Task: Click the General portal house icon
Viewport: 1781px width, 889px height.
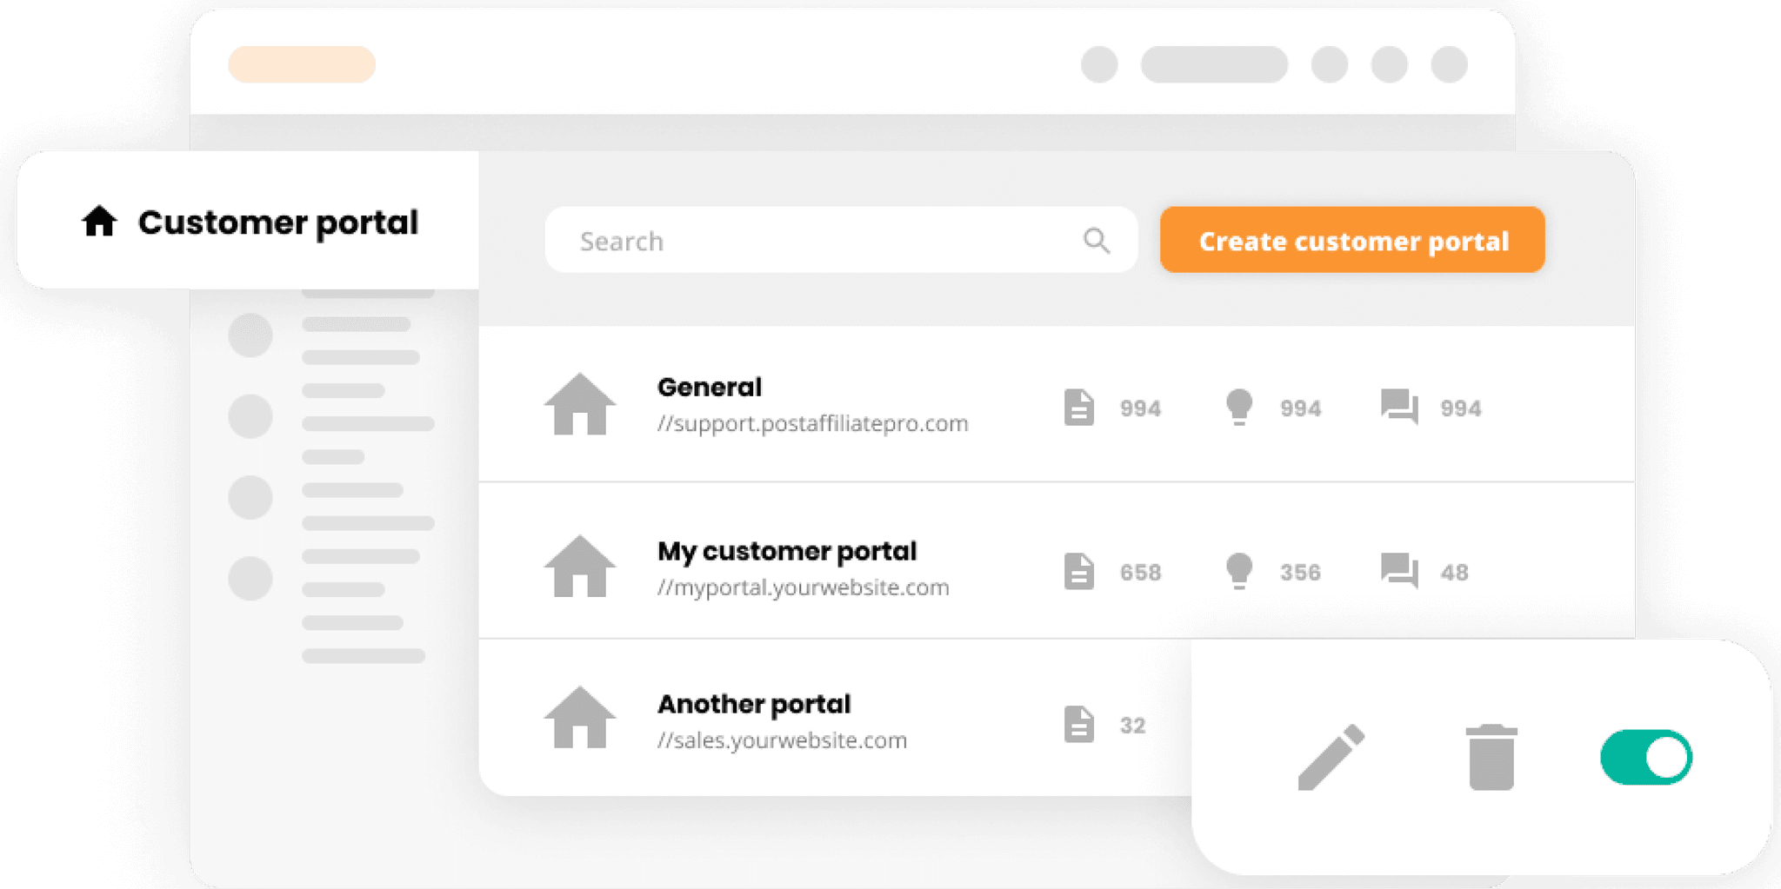Action: pos(580,404)
